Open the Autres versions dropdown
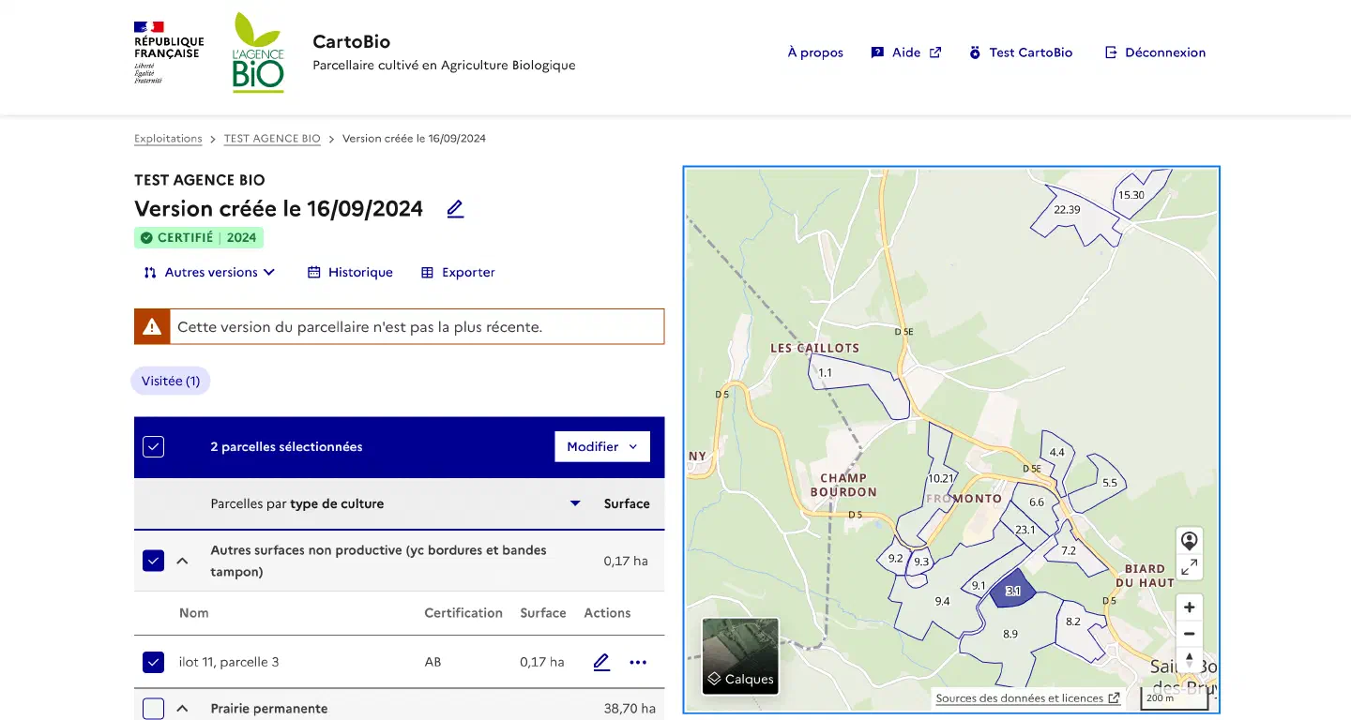The width and height of the screenshot is (1351, 720). click(x=209, y=272)
